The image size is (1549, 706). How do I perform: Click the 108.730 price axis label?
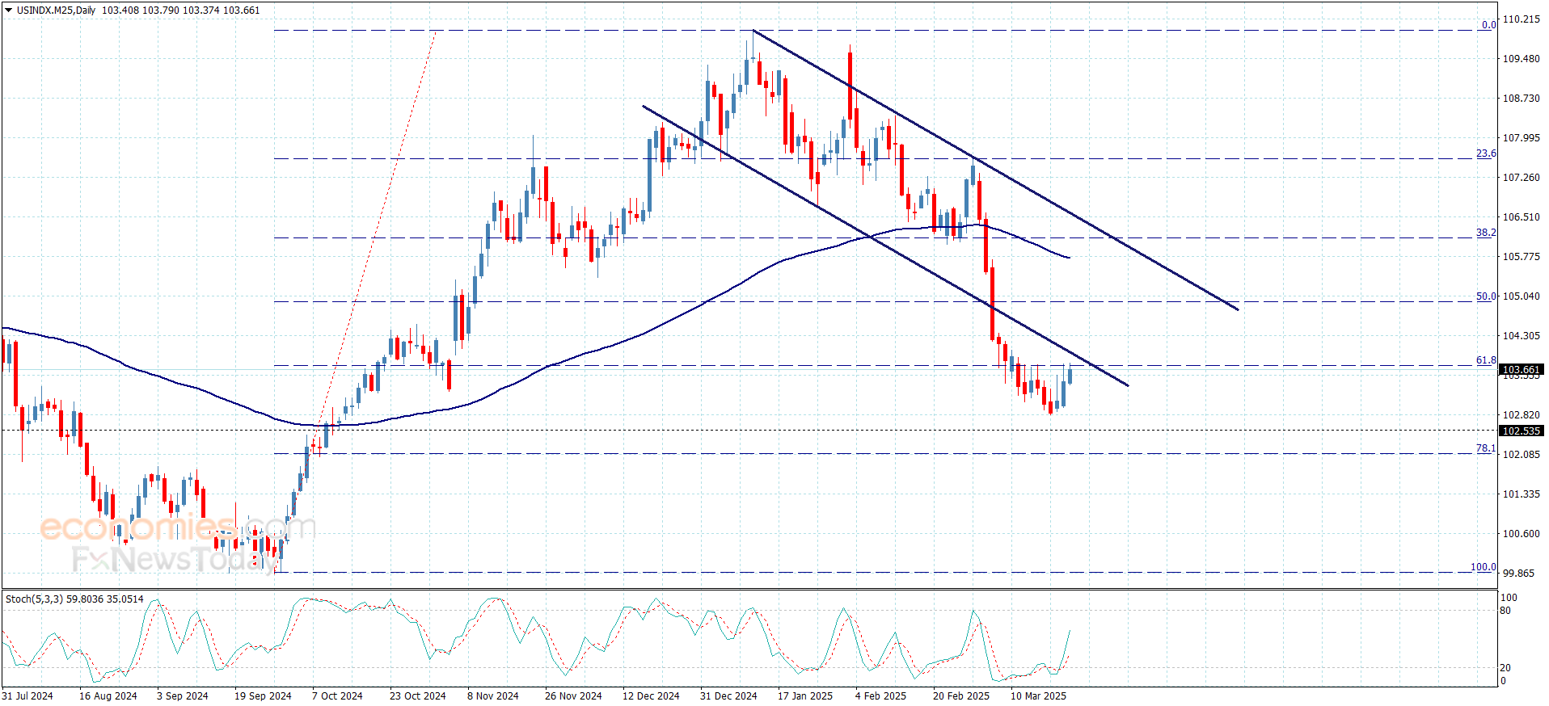point(1521,99)
